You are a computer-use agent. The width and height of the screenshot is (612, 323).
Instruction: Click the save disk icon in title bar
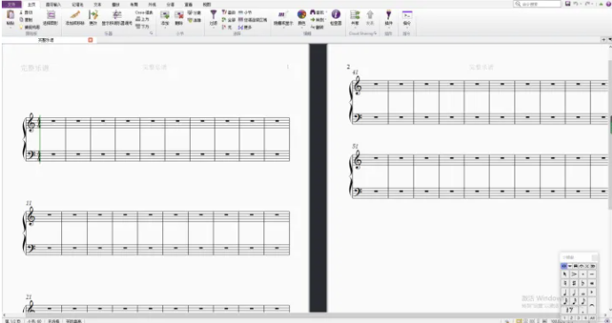click(568, 4)
